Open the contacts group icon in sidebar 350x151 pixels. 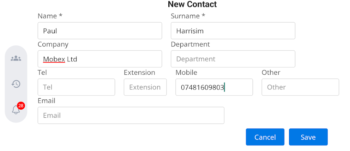coord(16,59)
